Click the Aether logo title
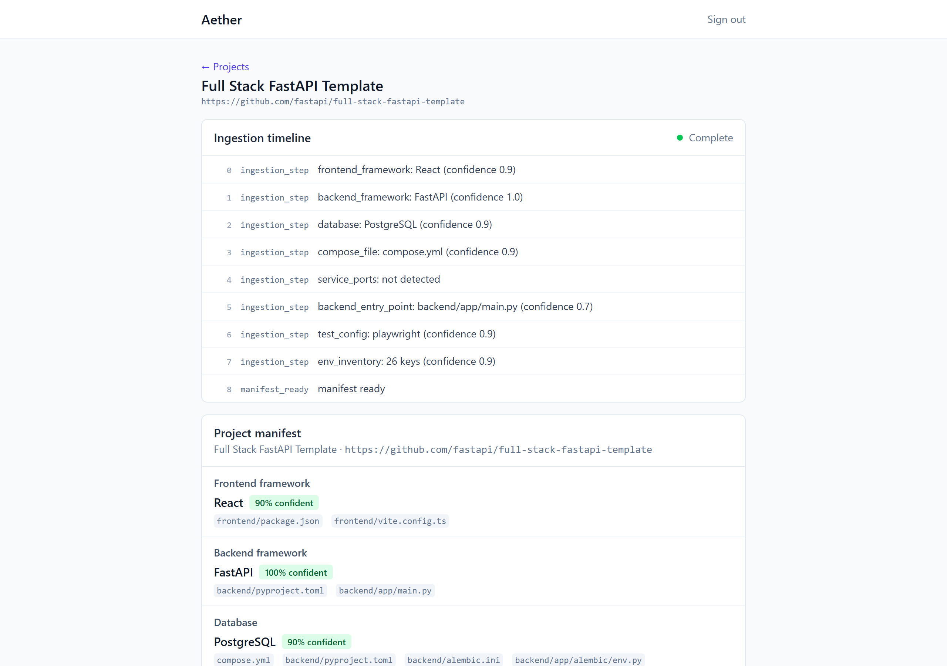This screenshot has height=666, width=947. tap(222, 19)
